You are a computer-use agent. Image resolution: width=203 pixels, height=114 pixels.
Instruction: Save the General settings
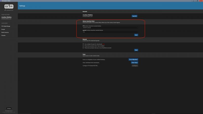click(x=136, y=50)
